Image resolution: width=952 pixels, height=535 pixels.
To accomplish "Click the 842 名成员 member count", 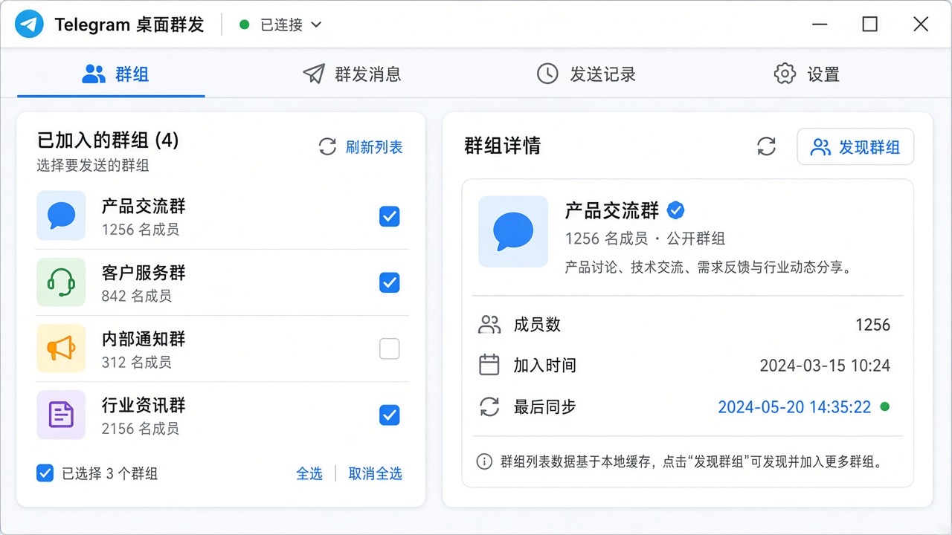I will [137, 296].
